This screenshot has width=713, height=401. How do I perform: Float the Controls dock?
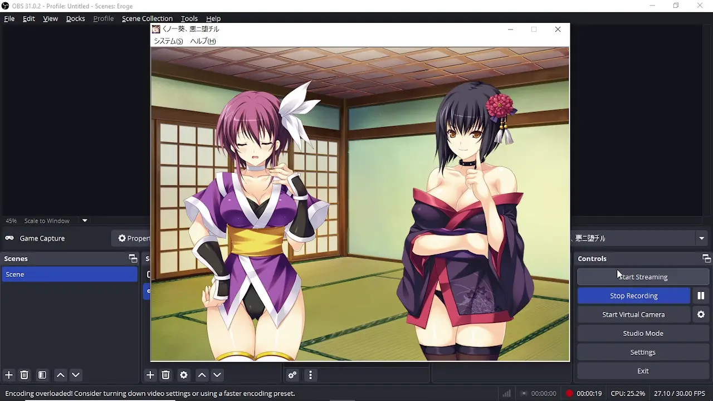coord(706,258)
